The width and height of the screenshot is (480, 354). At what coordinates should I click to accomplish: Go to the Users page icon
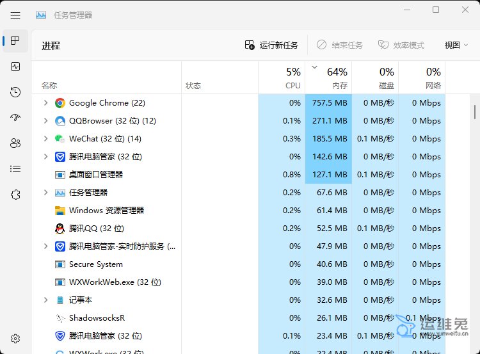(15, 143)
